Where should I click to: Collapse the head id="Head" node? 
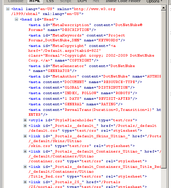(x=16, y=19)
